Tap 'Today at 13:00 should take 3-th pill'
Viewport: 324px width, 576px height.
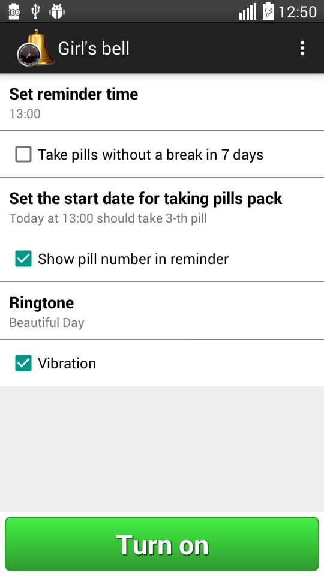[x=108, y=218]
